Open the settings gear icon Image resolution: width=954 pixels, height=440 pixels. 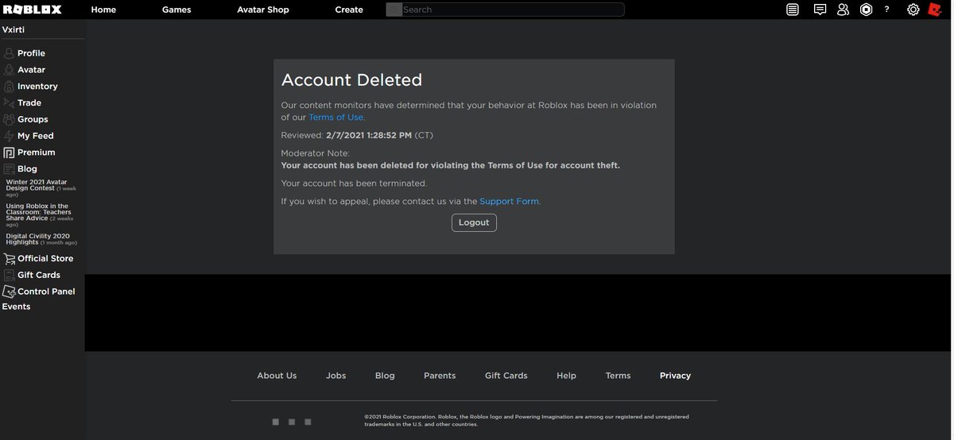[x=913, y=10]
